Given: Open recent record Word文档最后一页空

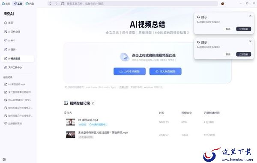Looking at the screenshot, I should point(18,100).
